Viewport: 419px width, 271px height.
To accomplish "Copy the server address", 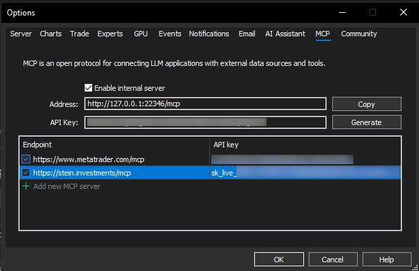I will (367, 104).
